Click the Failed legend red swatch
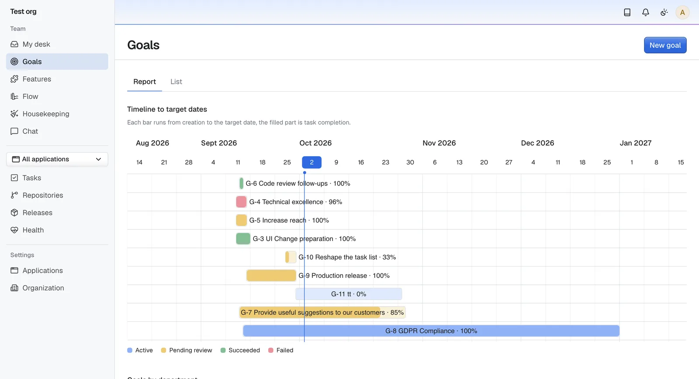 [x=271, y=350]
